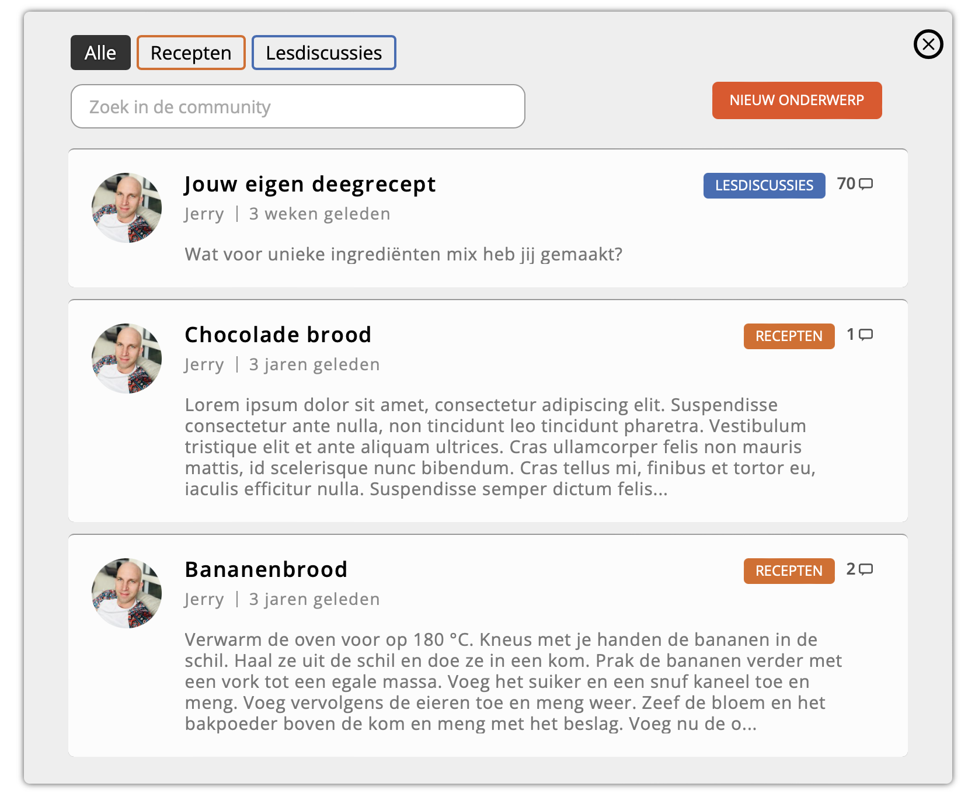Open Jerry's avatar on Bananenbrood post
Viewport: 968px width, 800px height.
pyautogui.click(x=127, y=593)
